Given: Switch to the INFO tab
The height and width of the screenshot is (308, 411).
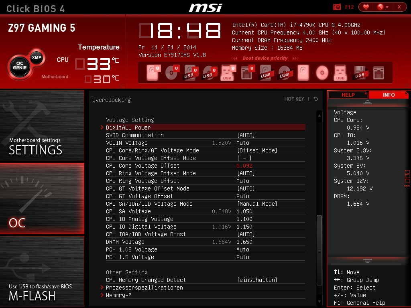Looking at the screenshot, I should [389, 95].
